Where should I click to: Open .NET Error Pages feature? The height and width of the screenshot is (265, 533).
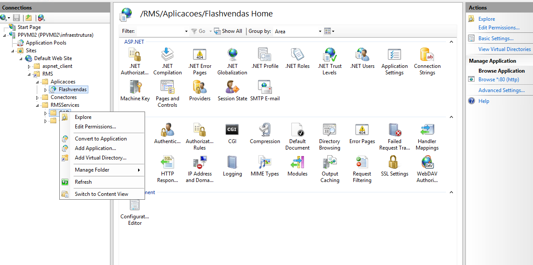[200, 61]
